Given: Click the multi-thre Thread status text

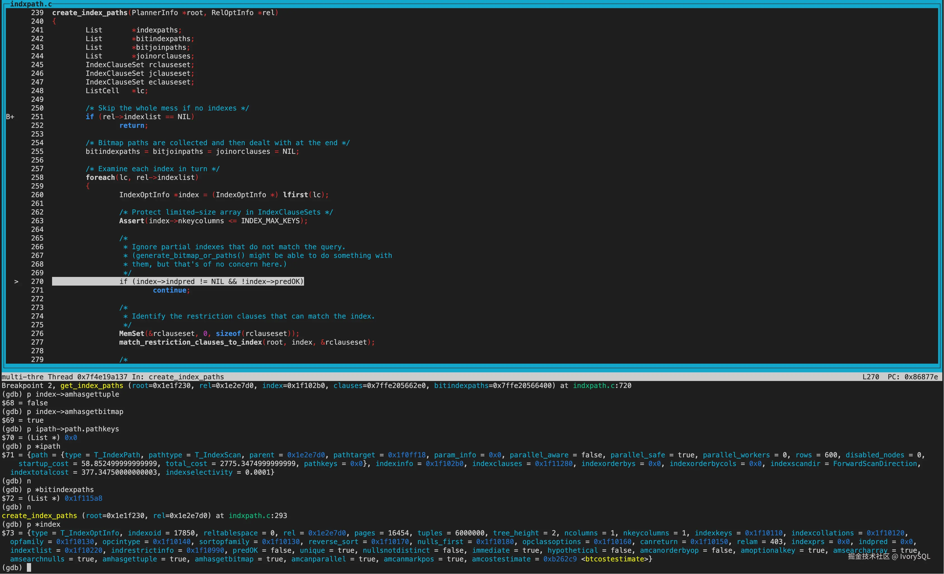Looking at the screenshot, I should point(37,377).
